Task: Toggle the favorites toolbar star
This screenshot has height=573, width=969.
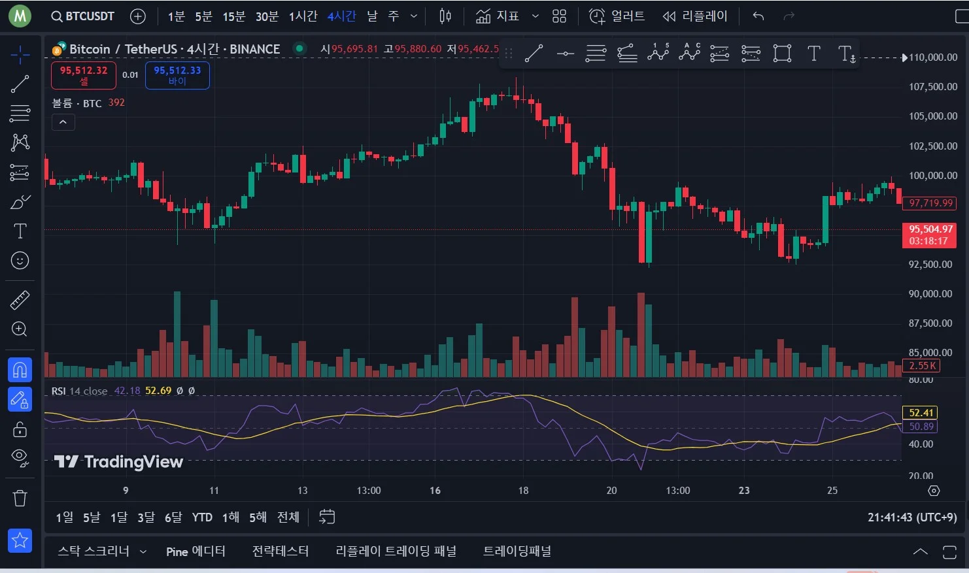Action: click(x=20, y=540)
